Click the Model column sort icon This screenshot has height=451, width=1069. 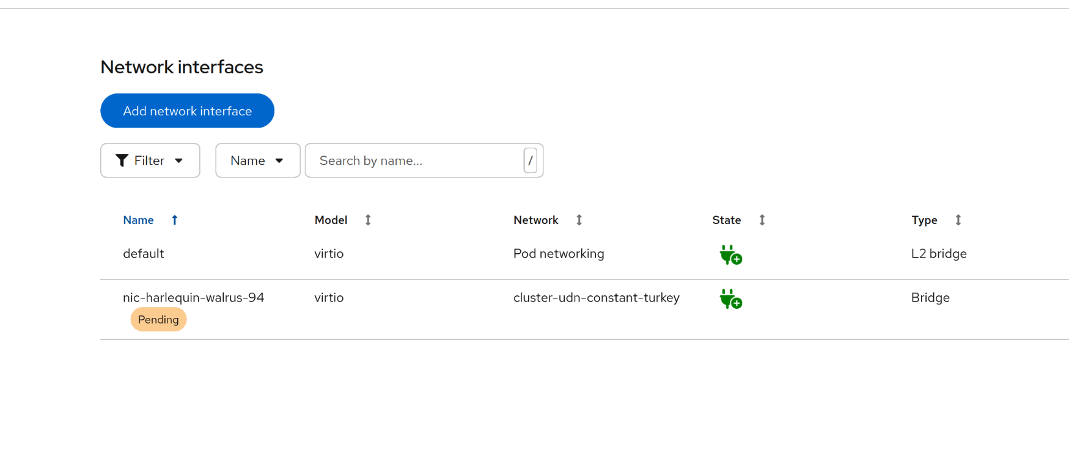click(368, 220)
